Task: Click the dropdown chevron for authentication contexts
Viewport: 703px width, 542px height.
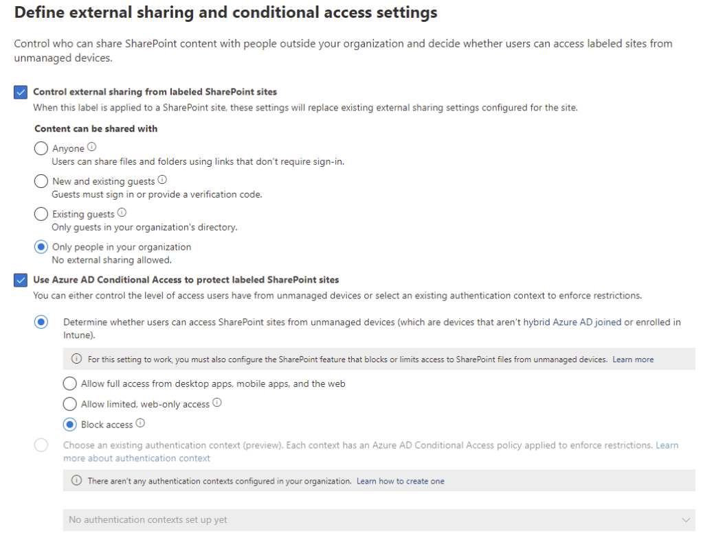Action: pos(686,520)
